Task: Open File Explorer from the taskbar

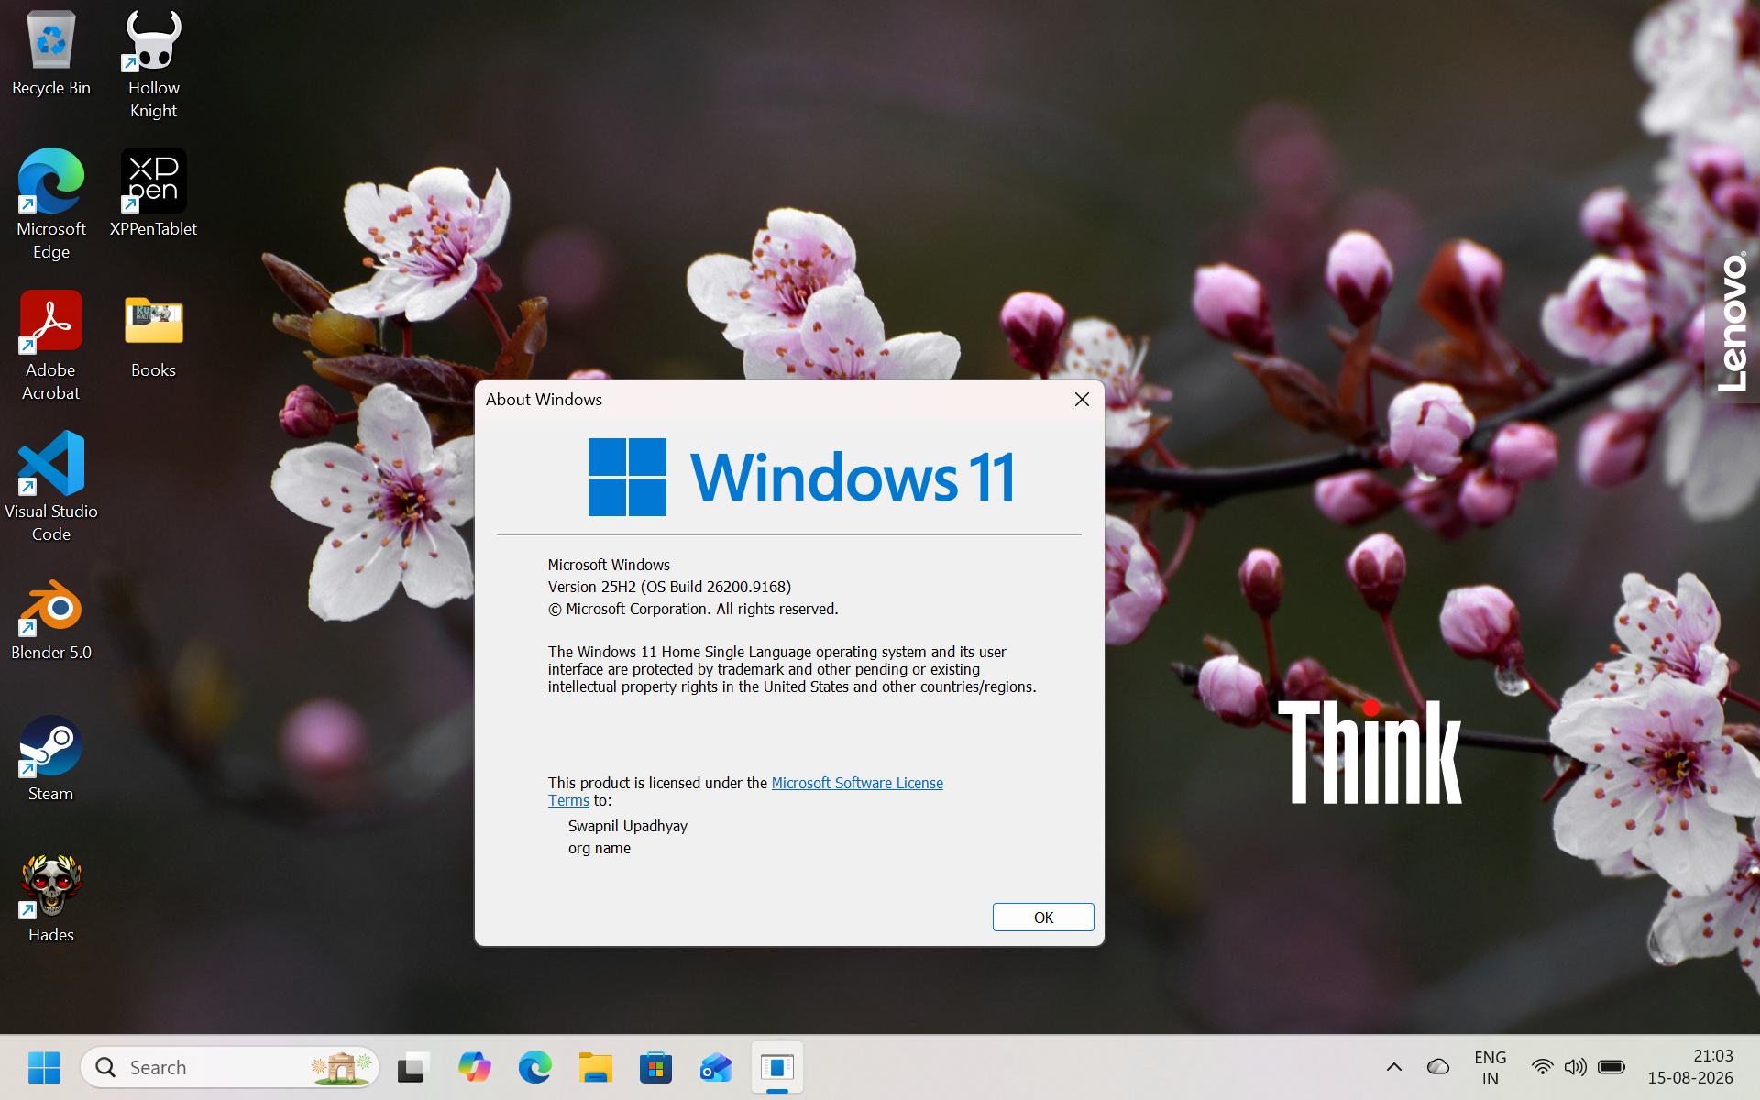Action: click(595, 1067)
